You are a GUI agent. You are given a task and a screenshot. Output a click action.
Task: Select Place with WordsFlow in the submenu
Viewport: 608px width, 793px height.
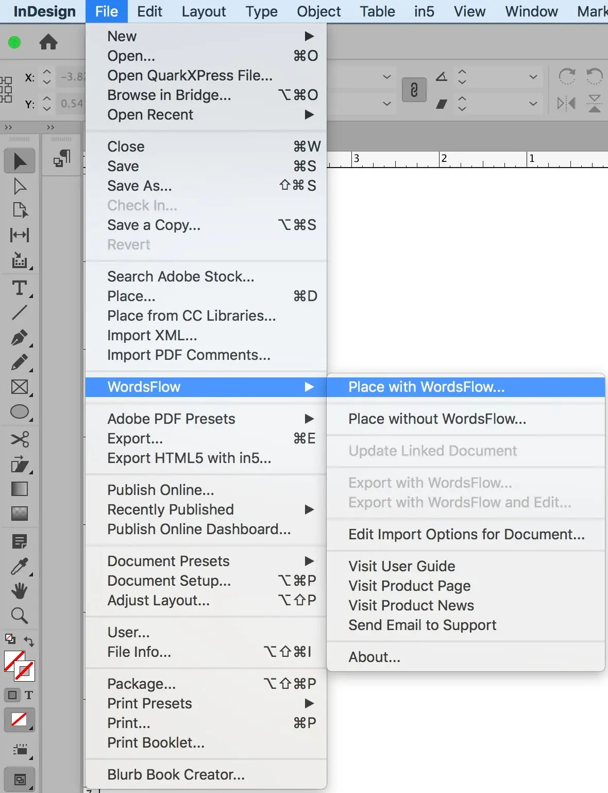click(x=427, y=387)
